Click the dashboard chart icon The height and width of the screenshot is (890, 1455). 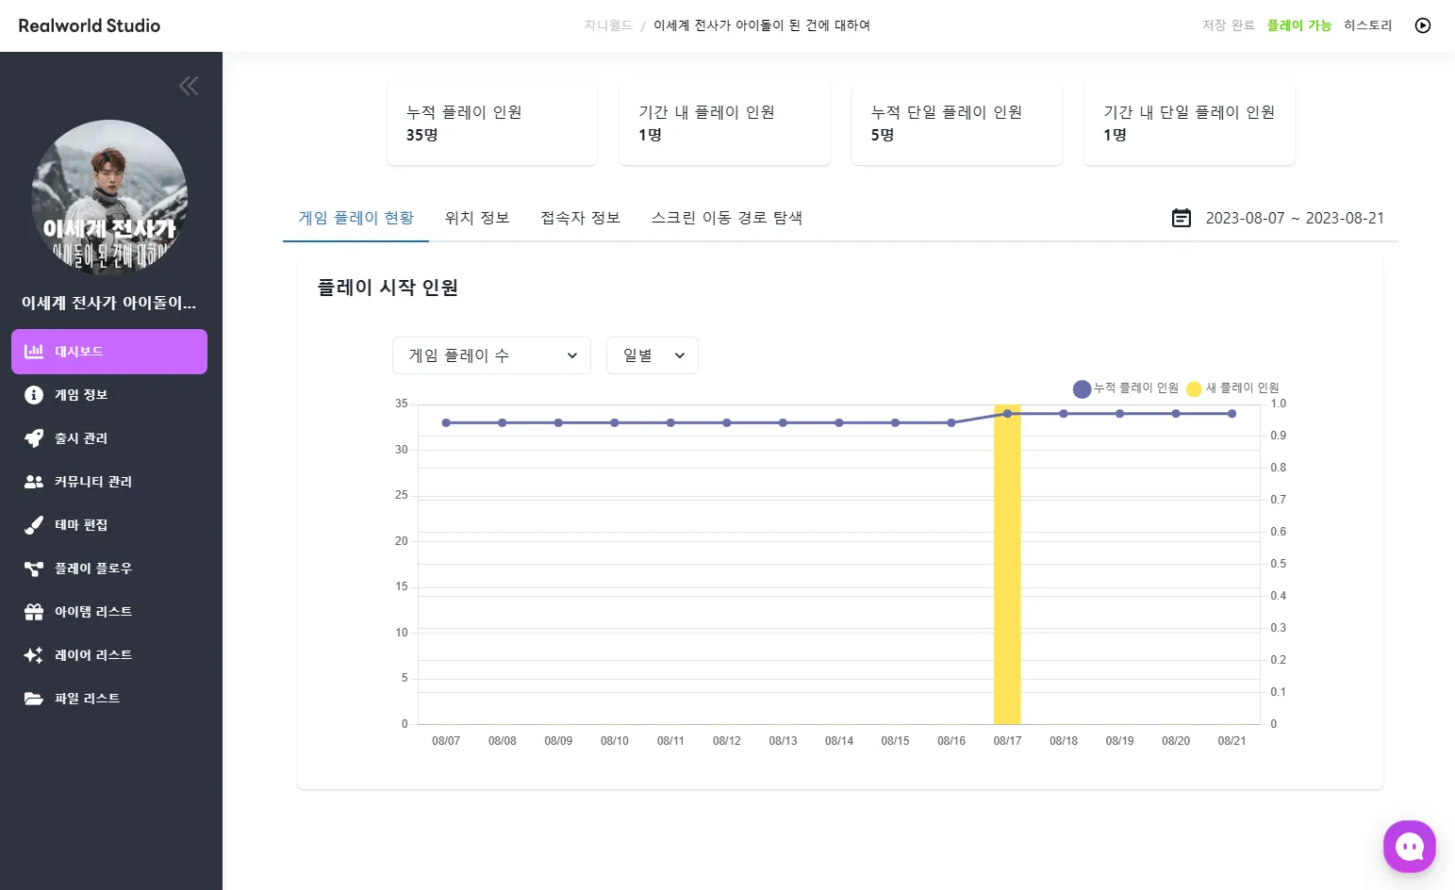[x=34, y=352]
